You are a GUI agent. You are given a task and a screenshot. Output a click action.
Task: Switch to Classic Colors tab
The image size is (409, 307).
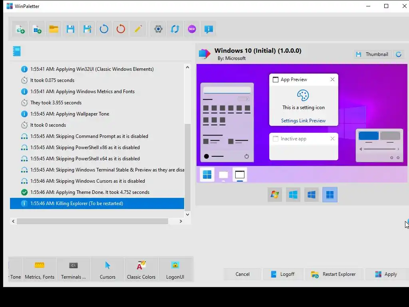click(141, 270)
